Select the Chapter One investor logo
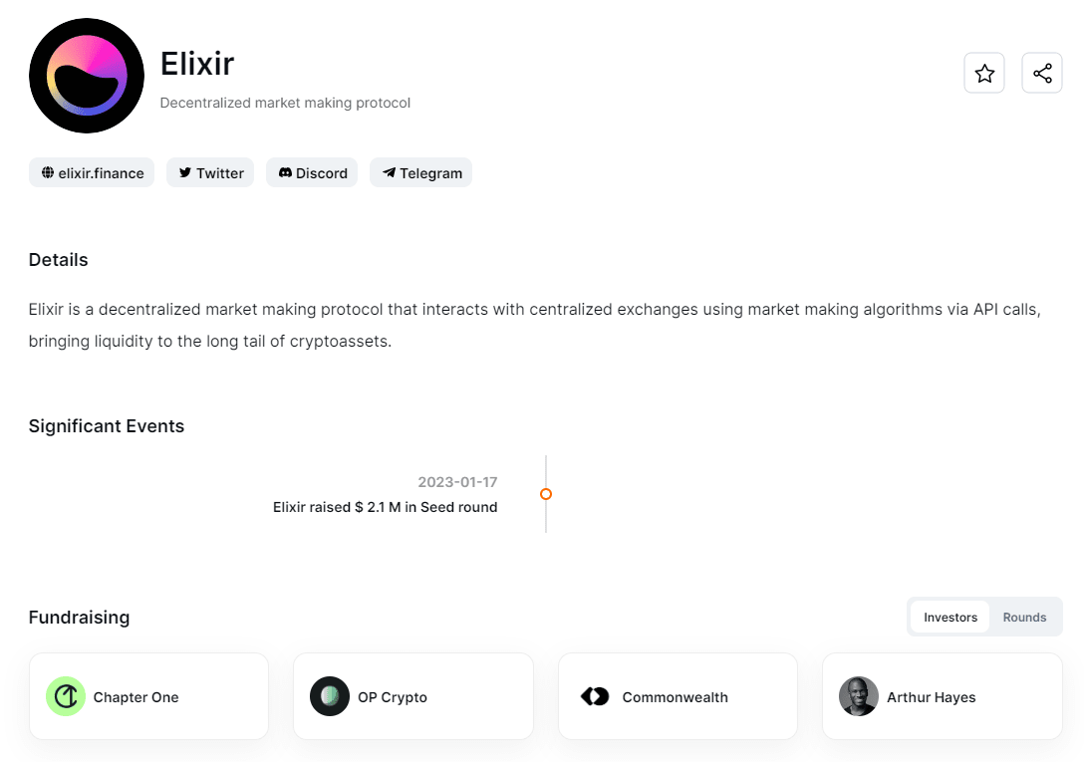 click(x=65, y=696)
